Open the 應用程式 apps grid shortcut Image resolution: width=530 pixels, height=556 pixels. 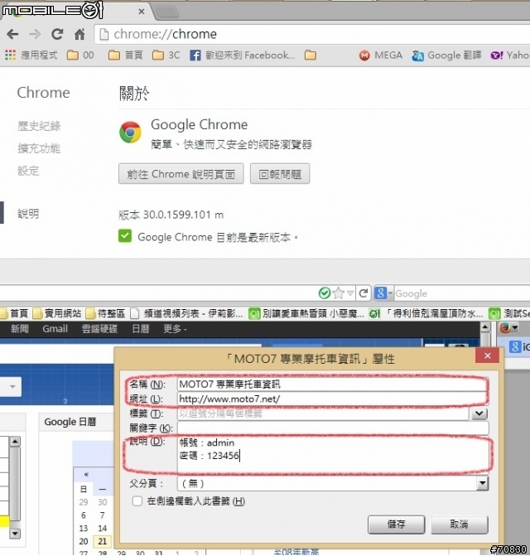click(x=31, y=55)
